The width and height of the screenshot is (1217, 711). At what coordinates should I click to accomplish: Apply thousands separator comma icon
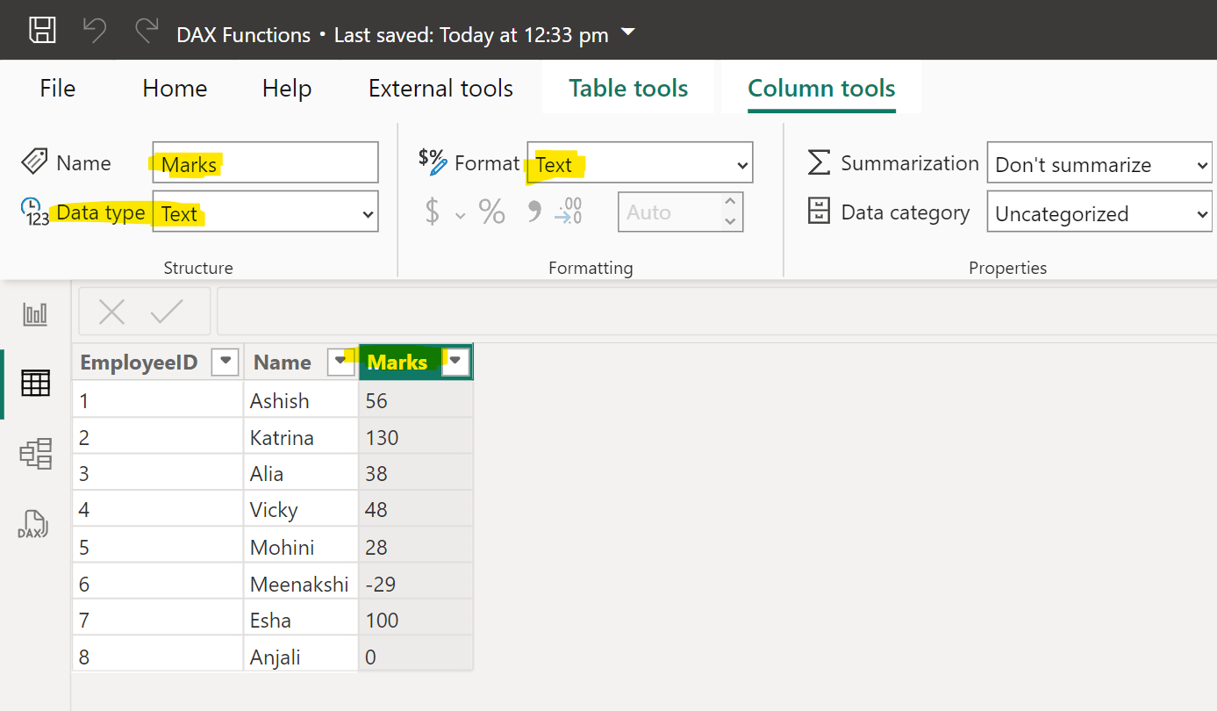(x=533, y=212)
